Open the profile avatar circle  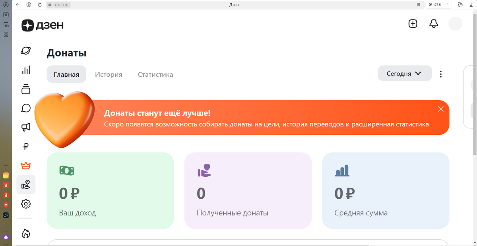[x=455, y=24]
